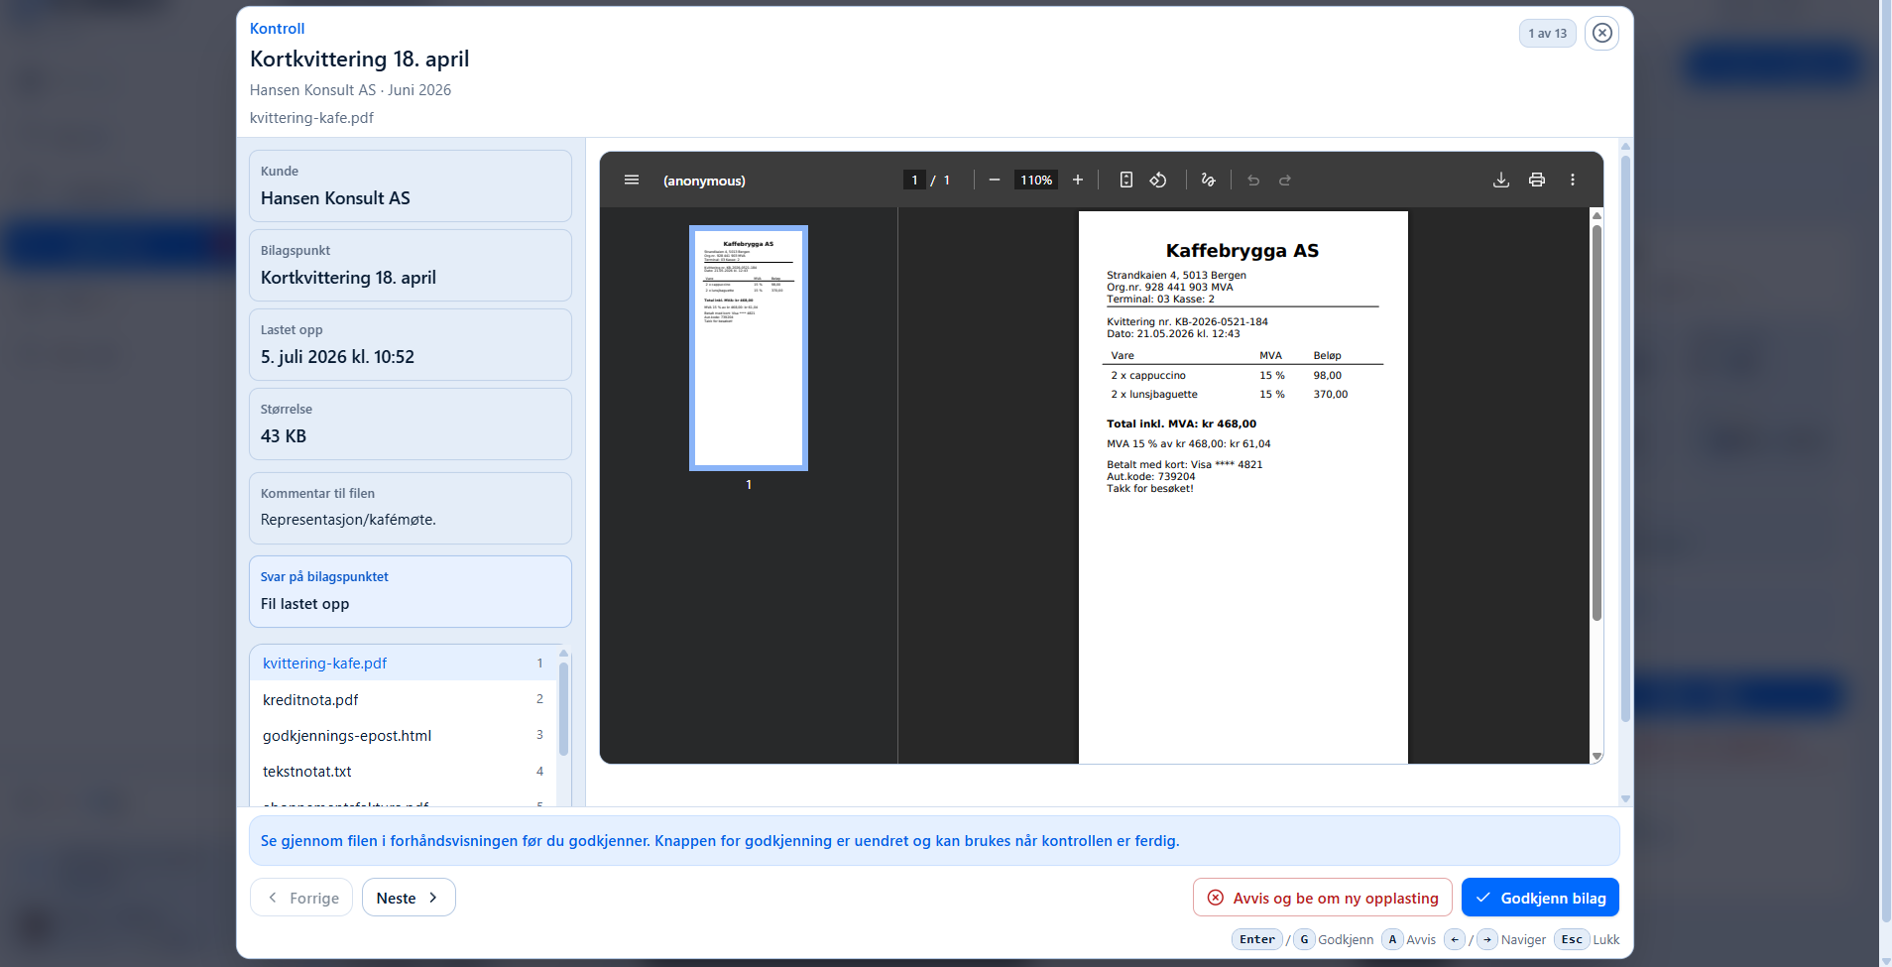Click the Svar på bilagspunktet card
The width and height of the screenshot is (1892, 967).
(411, 591)
